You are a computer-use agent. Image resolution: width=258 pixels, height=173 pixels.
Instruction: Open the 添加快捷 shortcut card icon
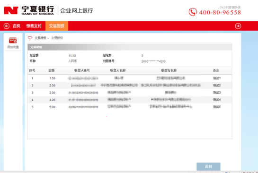(x=13, y=41)
